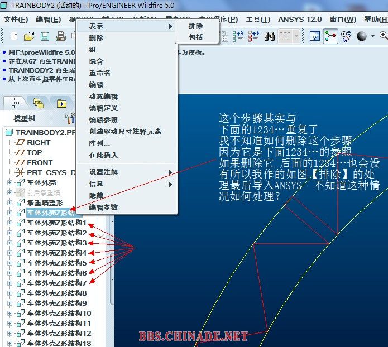Choose 重命名 from the context menu

(127, 73)
